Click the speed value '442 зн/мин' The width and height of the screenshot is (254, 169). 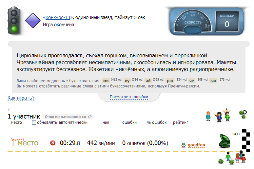pos(101,143)
